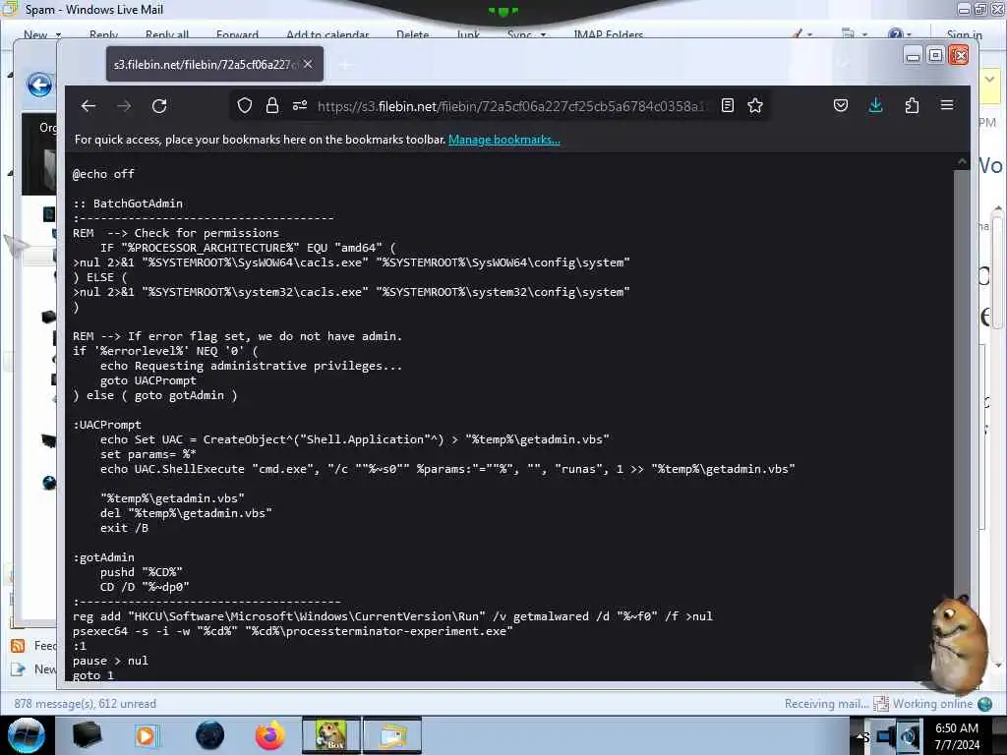
Task: Open Feeds shortcut in Live Mail sidebar
Action: tap(34, 646)
